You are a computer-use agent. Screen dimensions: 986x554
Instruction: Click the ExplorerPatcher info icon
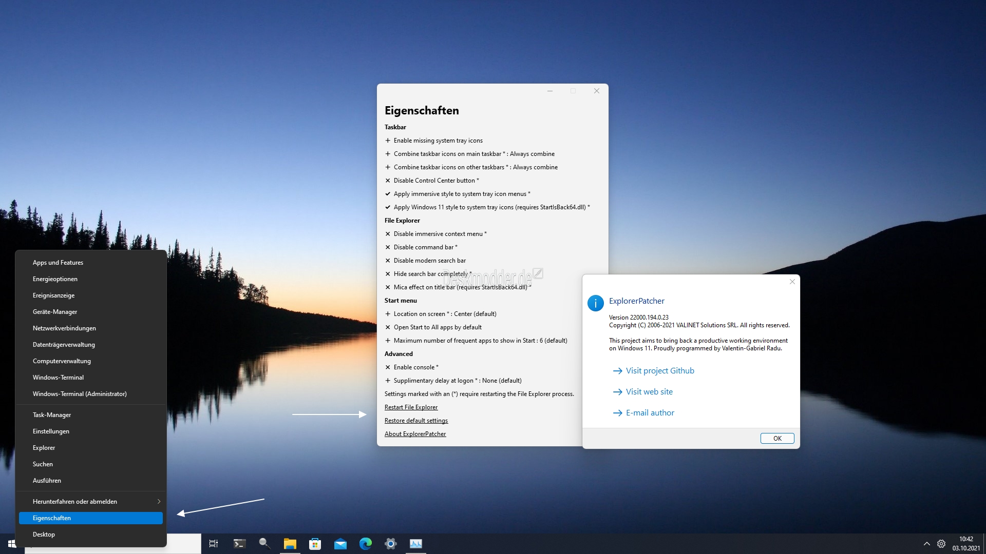tap(595, 303)
